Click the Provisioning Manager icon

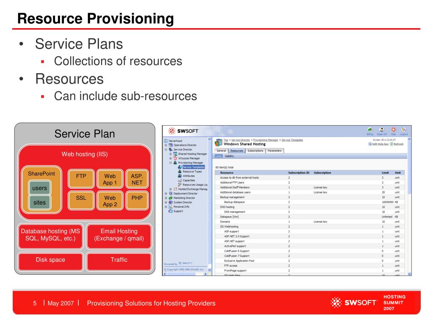(x=175, y=163)
